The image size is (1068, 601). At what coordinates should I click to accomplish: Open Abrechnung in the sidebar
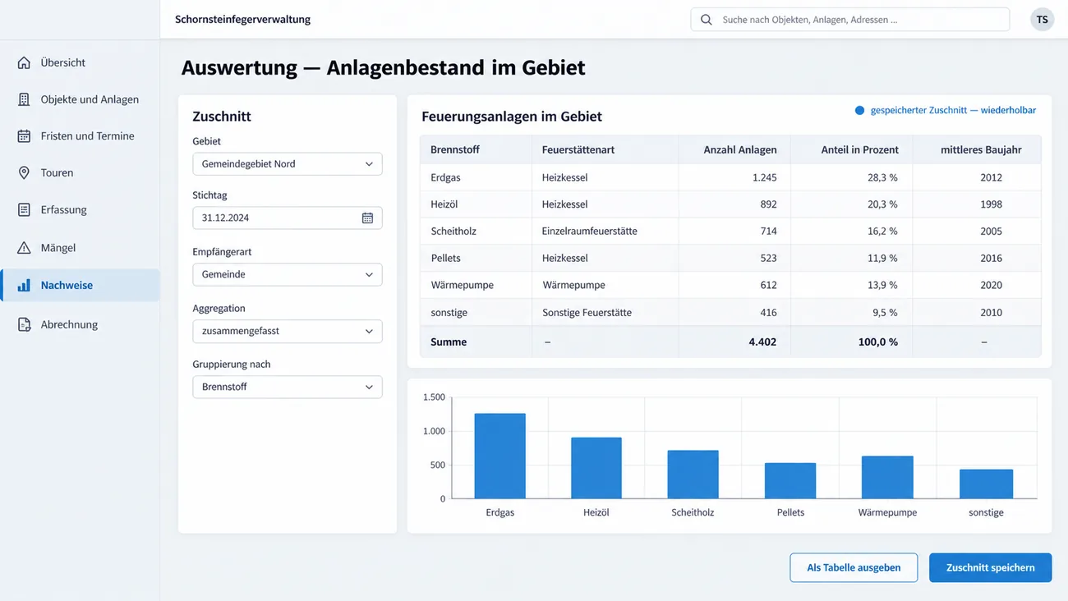[80, 325]
